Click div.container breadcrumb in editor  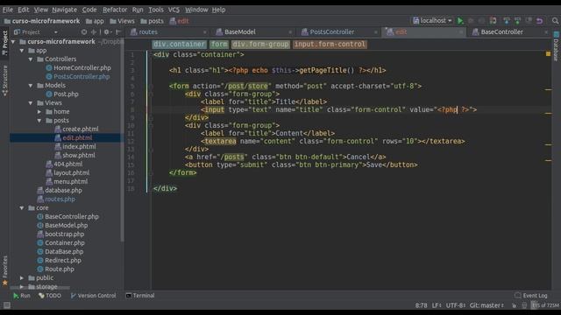point(179,45)
